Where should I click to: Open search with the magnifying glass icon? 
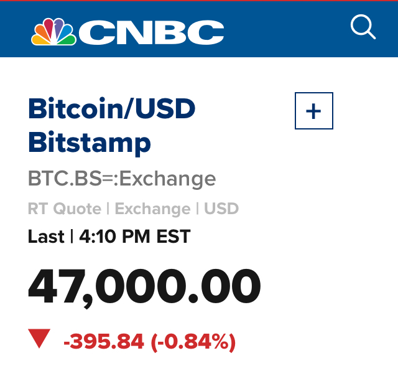(363, 27)
